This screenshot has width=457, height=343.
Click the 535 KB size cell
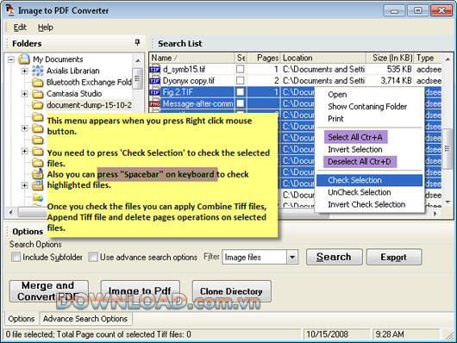click(399, 69)
